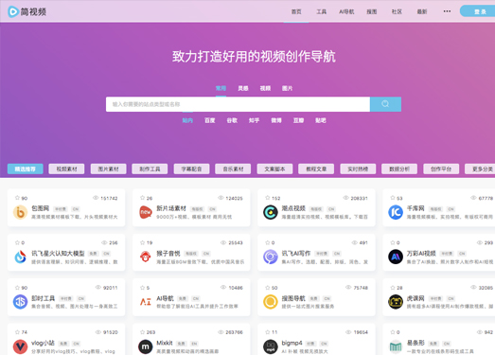This screenshot has width=495, height=355.
Task: Select the 创作平台 category button
Action: 441,169
